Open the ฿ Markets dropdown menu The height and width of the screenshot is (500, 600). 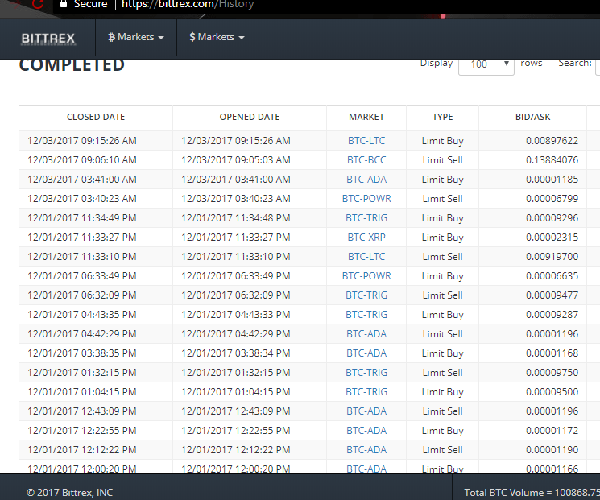click(135, 37)
